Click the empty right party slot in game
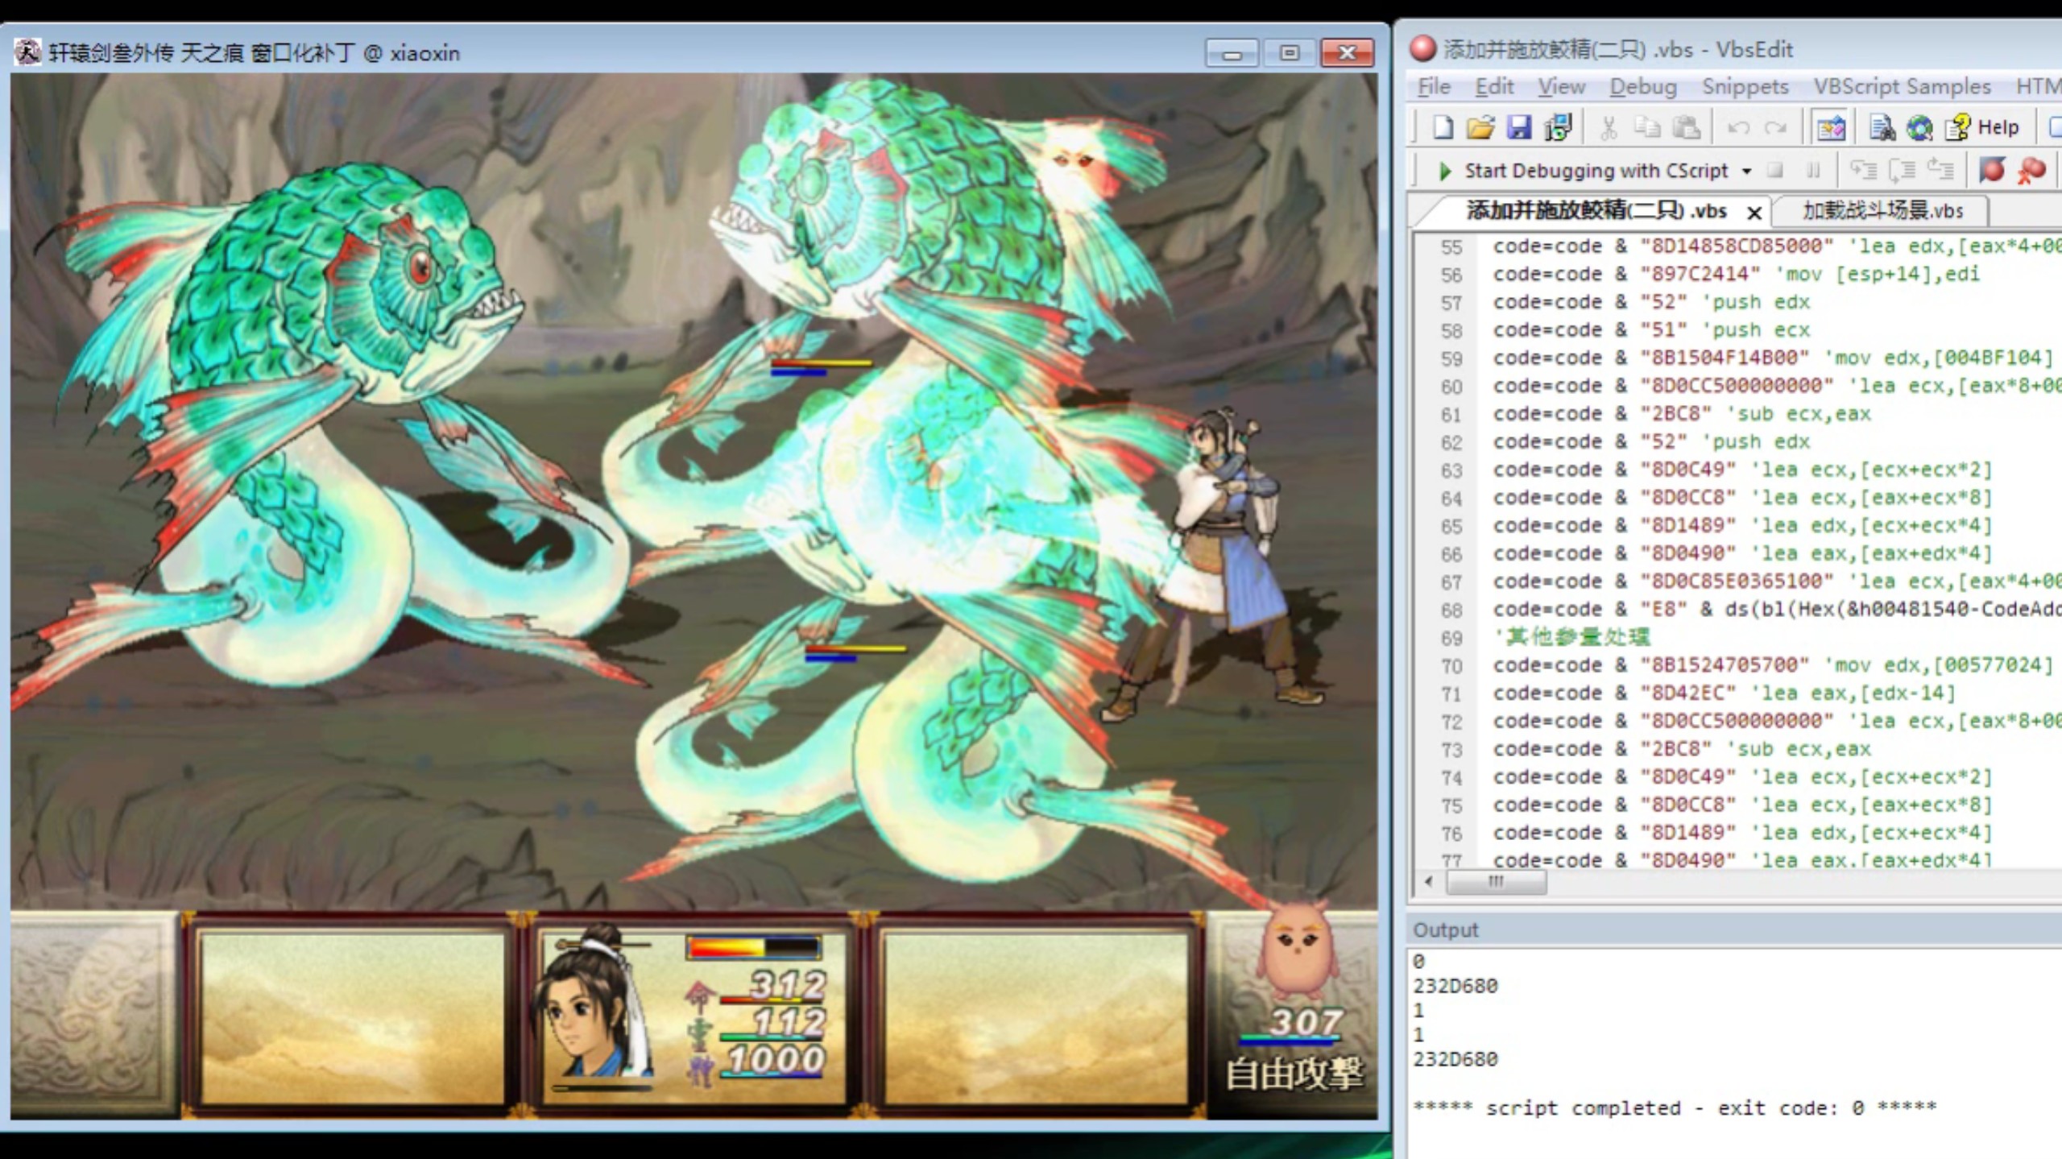The image size is (2062, 1159). 1036,1018
